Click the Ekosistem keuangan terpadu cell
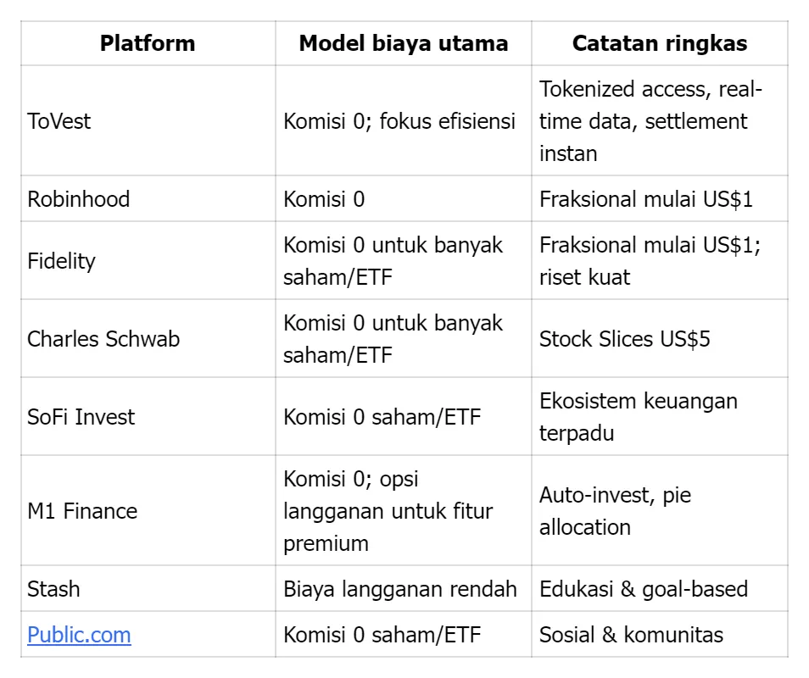 tap(638, 417)
